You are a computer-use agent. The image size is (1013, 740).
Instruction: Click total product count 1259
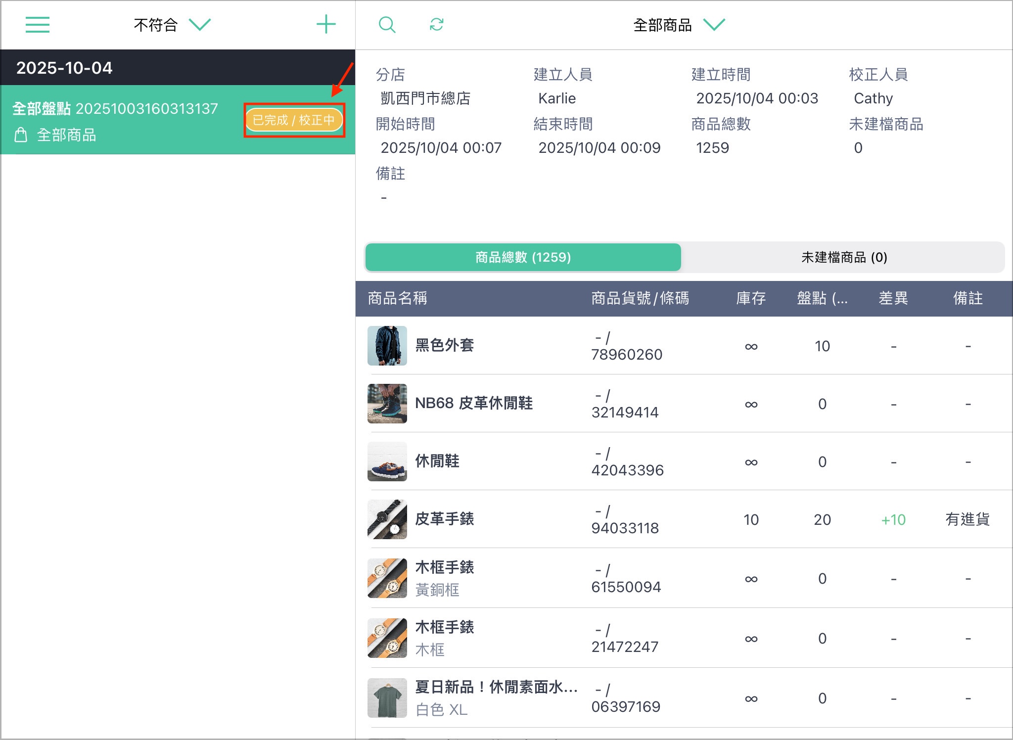pyautogui.click(x=712, y=148)
